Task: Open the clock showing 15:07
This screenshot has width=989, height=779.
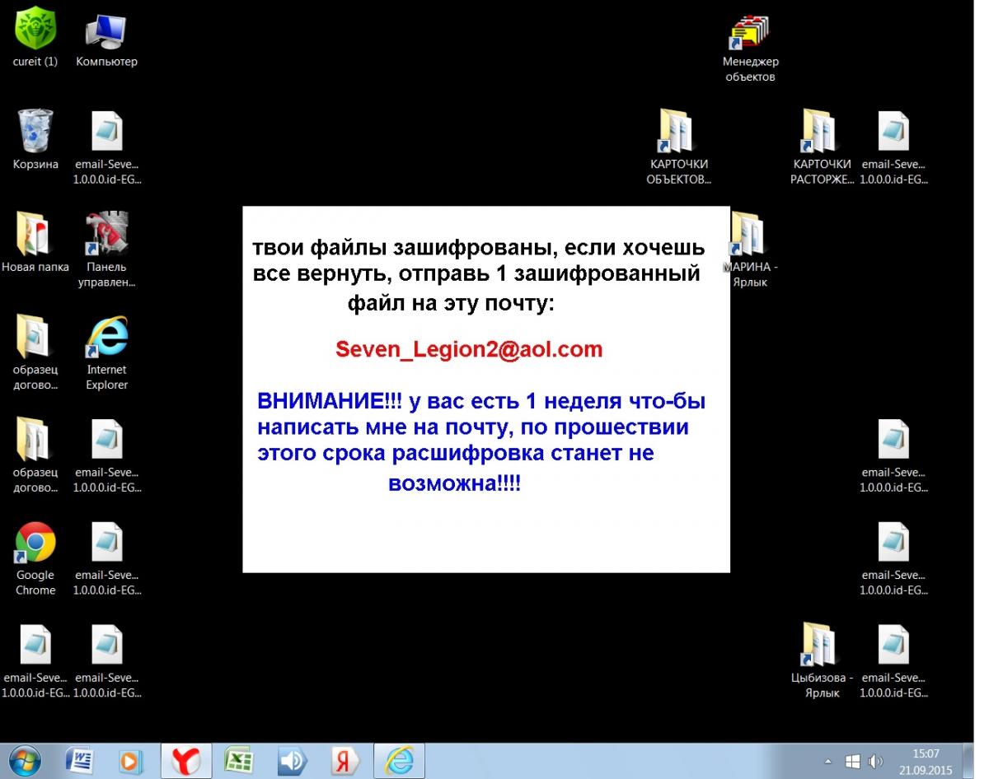Action: coord(926,762)
